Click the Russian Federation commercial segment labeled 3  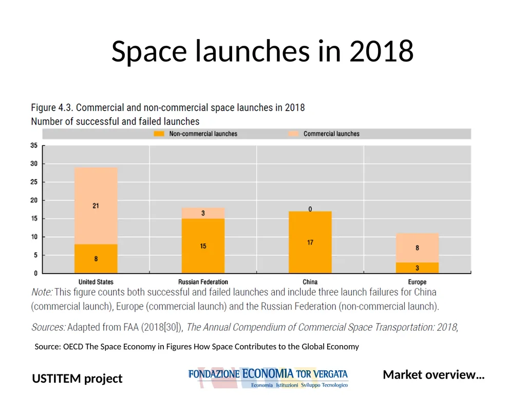(203, 213)
